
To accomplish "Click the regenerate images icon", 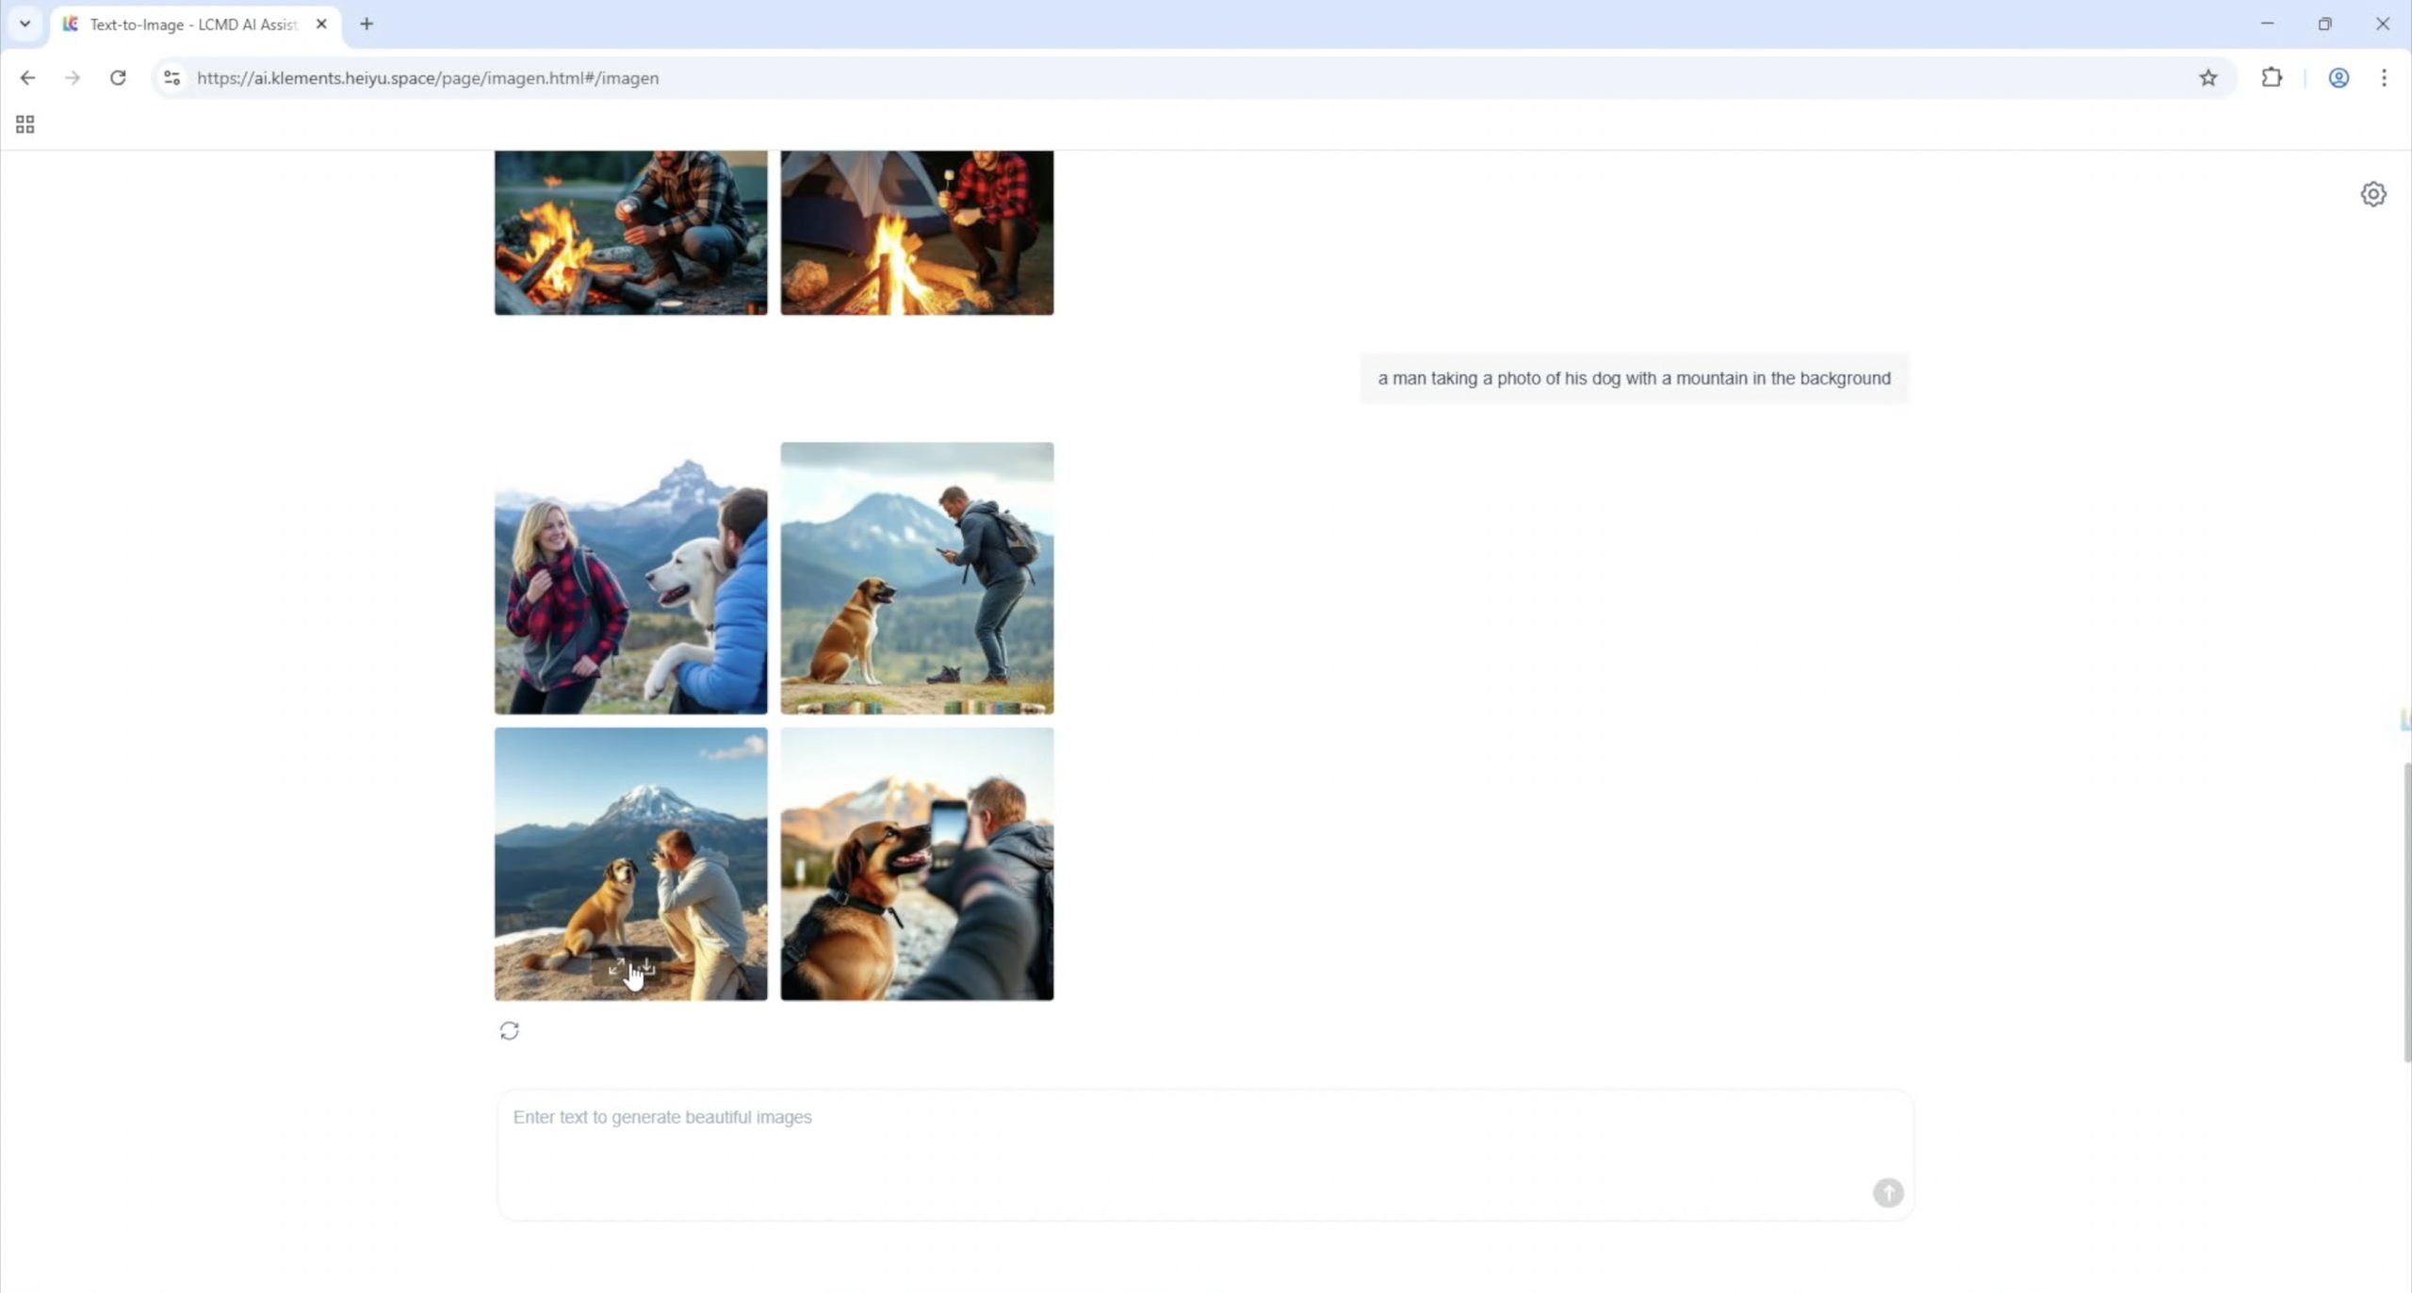I will pyautogui.click(x=509, y=1030).
